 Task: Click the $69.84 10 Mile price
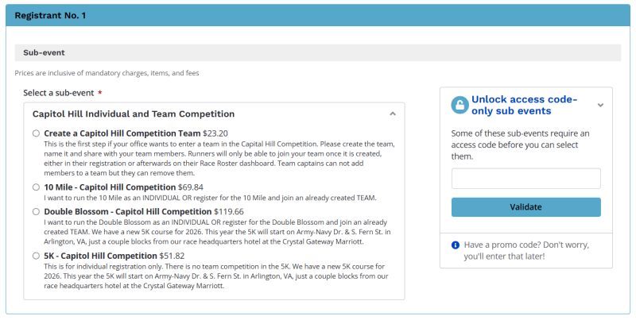[x=190, y=187]
